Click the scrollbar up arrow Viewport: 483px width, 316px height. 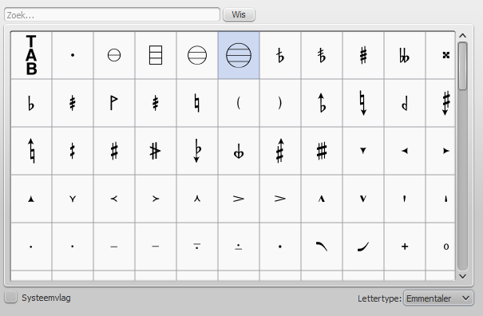(x=462, y=36)
